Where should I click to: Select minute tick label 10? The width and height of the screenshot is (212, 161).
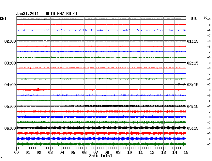click(129, 152)
